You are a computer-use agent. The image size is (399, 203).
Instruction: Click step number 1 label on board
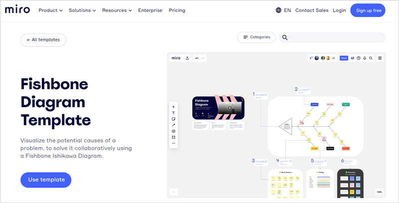254,94
